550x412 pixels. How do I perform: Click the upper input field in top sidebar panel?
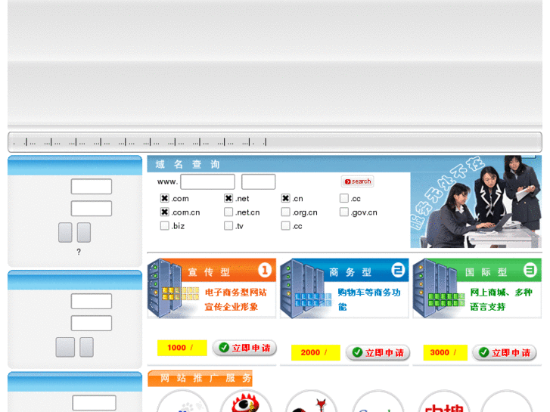pos(92,187)
